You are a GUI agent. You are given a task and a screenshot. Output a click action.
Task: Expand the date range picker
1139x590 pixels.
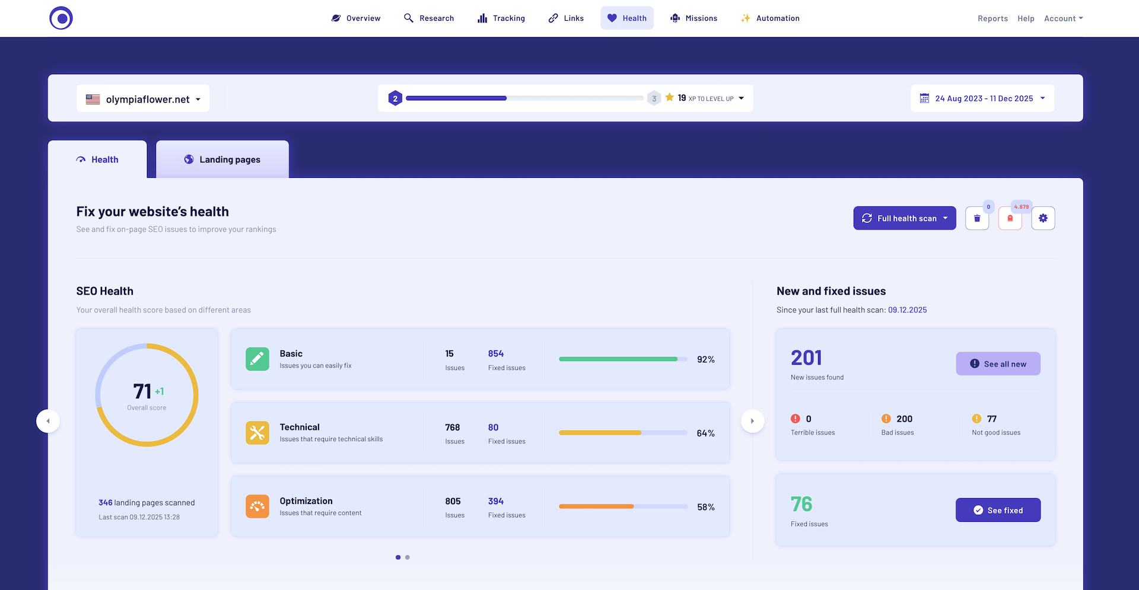[982, 98]
